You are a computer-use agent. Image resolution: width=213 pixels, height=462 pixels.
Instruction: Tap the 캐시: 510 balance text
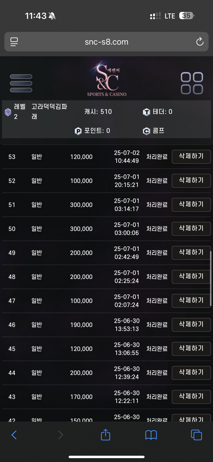(98, 112)
